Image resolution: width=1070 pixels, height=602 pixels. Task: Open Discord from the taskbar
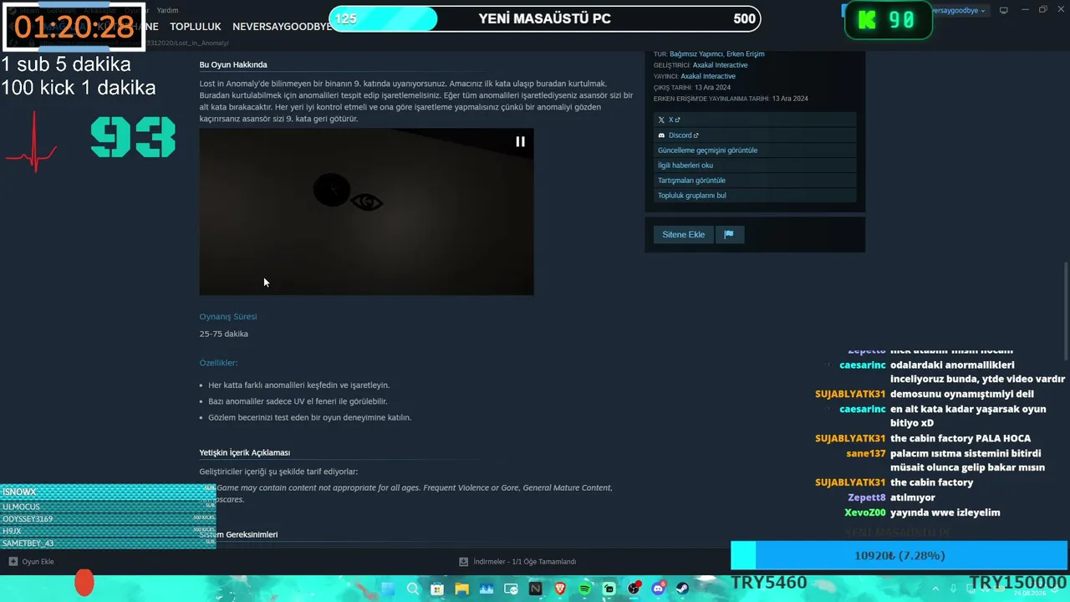pos(658,589)
